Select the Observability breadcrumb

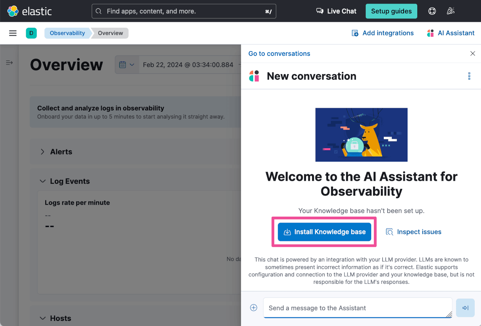click(67, 33)
